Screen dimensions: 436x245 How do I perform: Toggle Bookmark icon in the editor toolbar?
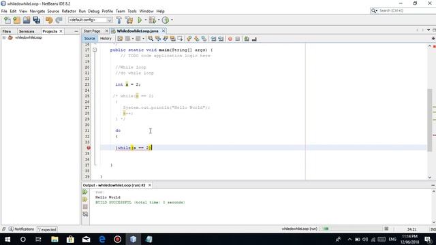click(x=204, y=39)
